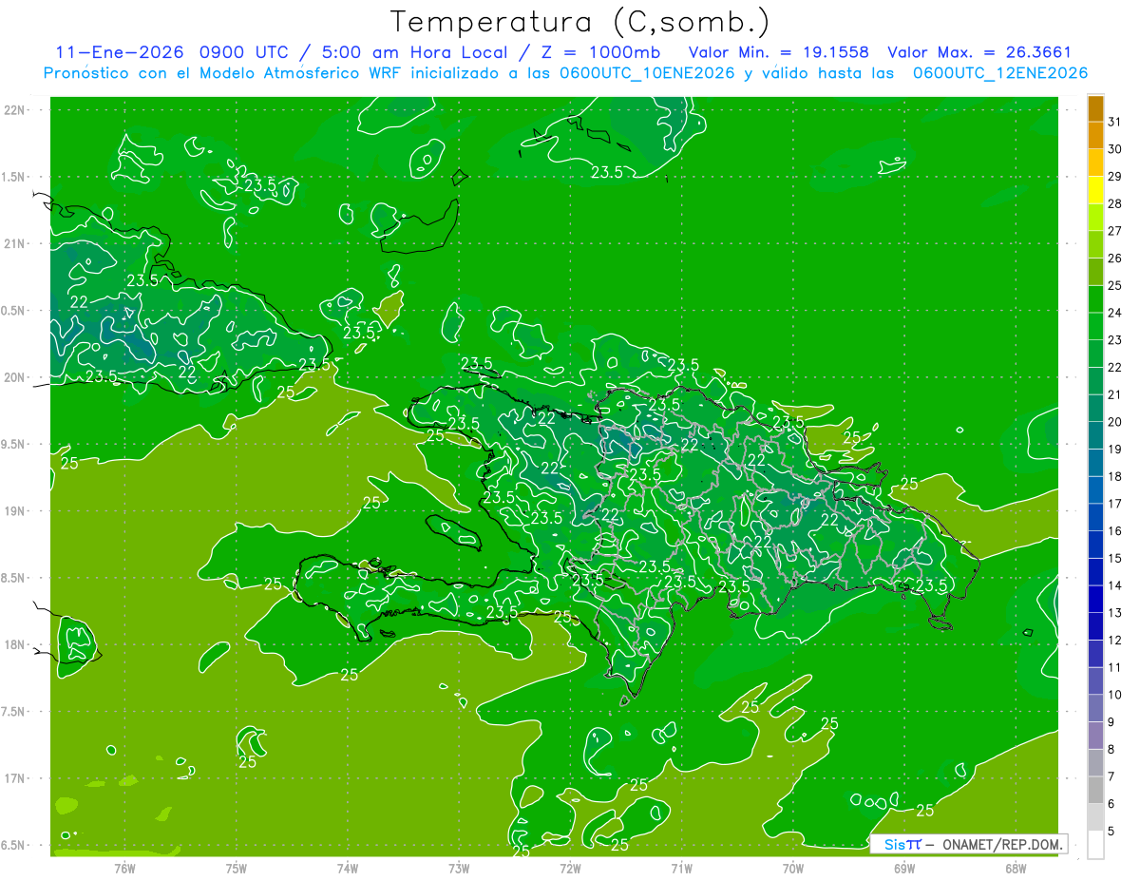Click the '15' colorbar scale label
This screenshot has width=1140, height=881.
coord(1115,558)
